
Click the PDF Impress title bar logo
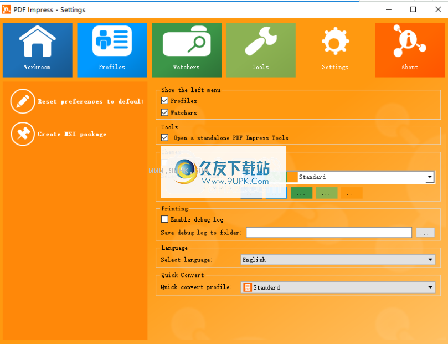click(6, 9)
